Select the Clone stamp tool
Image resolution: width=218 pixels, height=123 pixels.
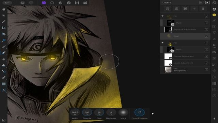coord(4,65)
